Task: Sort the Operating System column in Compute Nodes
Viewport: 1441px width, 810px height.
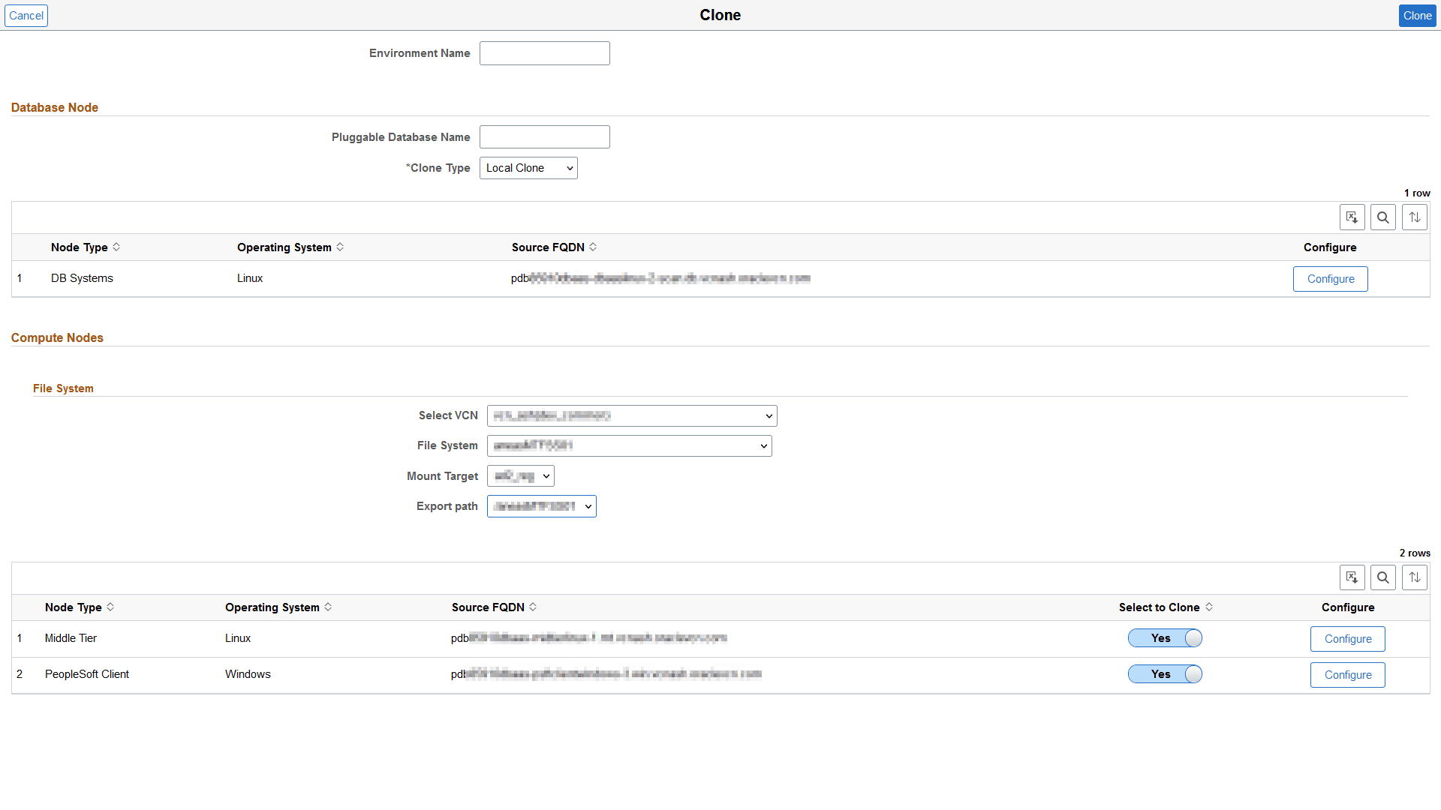Action: coord(328,607)
